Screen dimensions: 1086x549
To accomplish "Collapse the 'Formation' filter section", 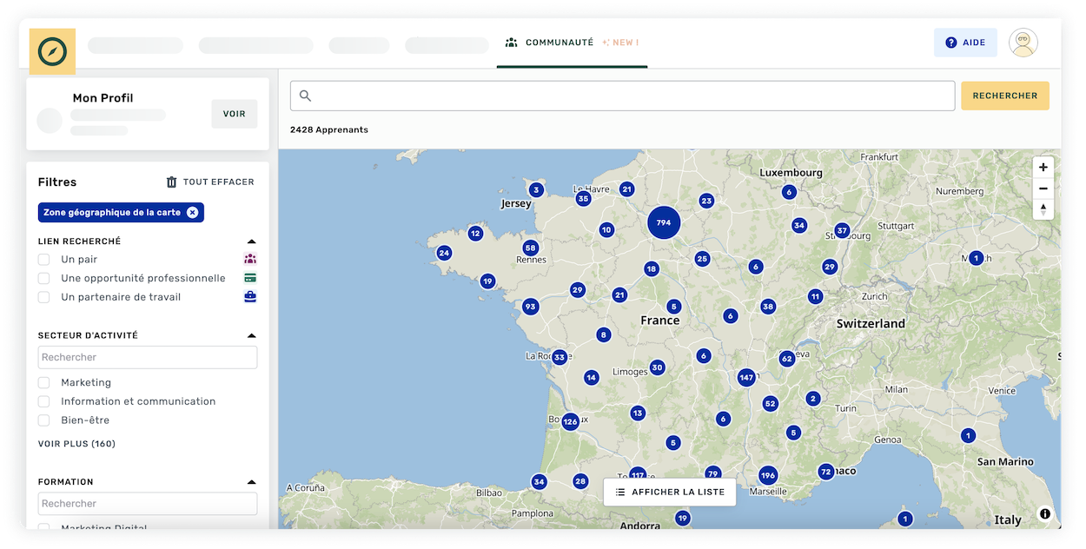I will (251, 481).
